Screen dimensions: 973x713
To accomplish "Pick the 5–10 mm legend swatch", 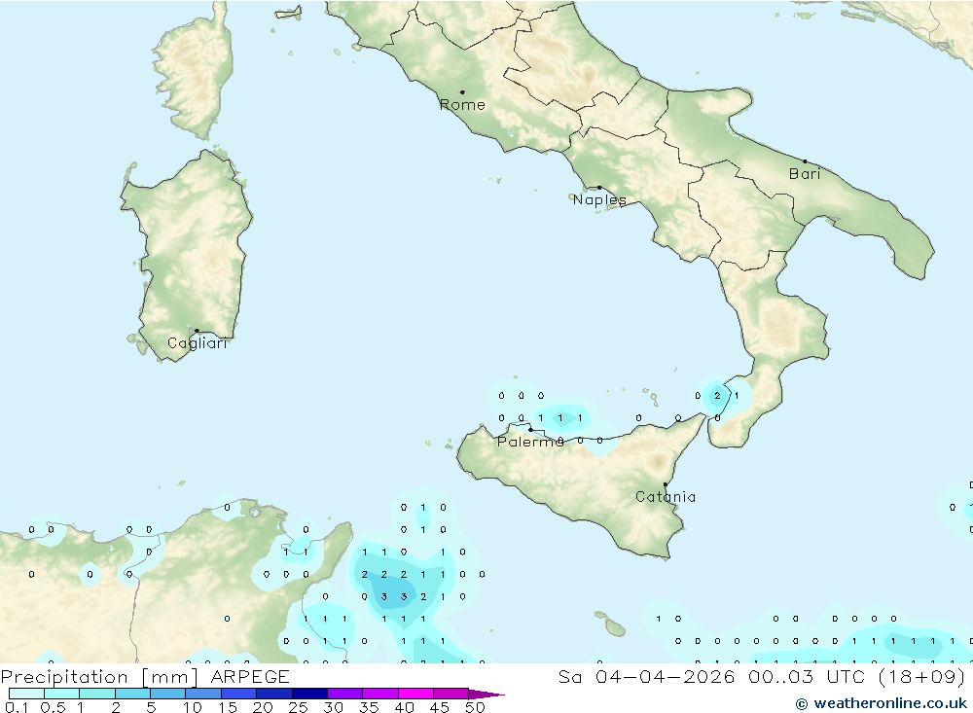I will (x=167, y=694).
